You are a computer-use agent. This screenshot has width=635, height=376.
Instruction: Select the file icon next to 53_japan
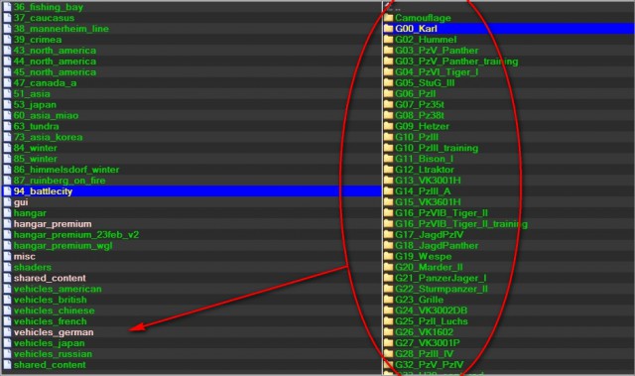point(7,105)
